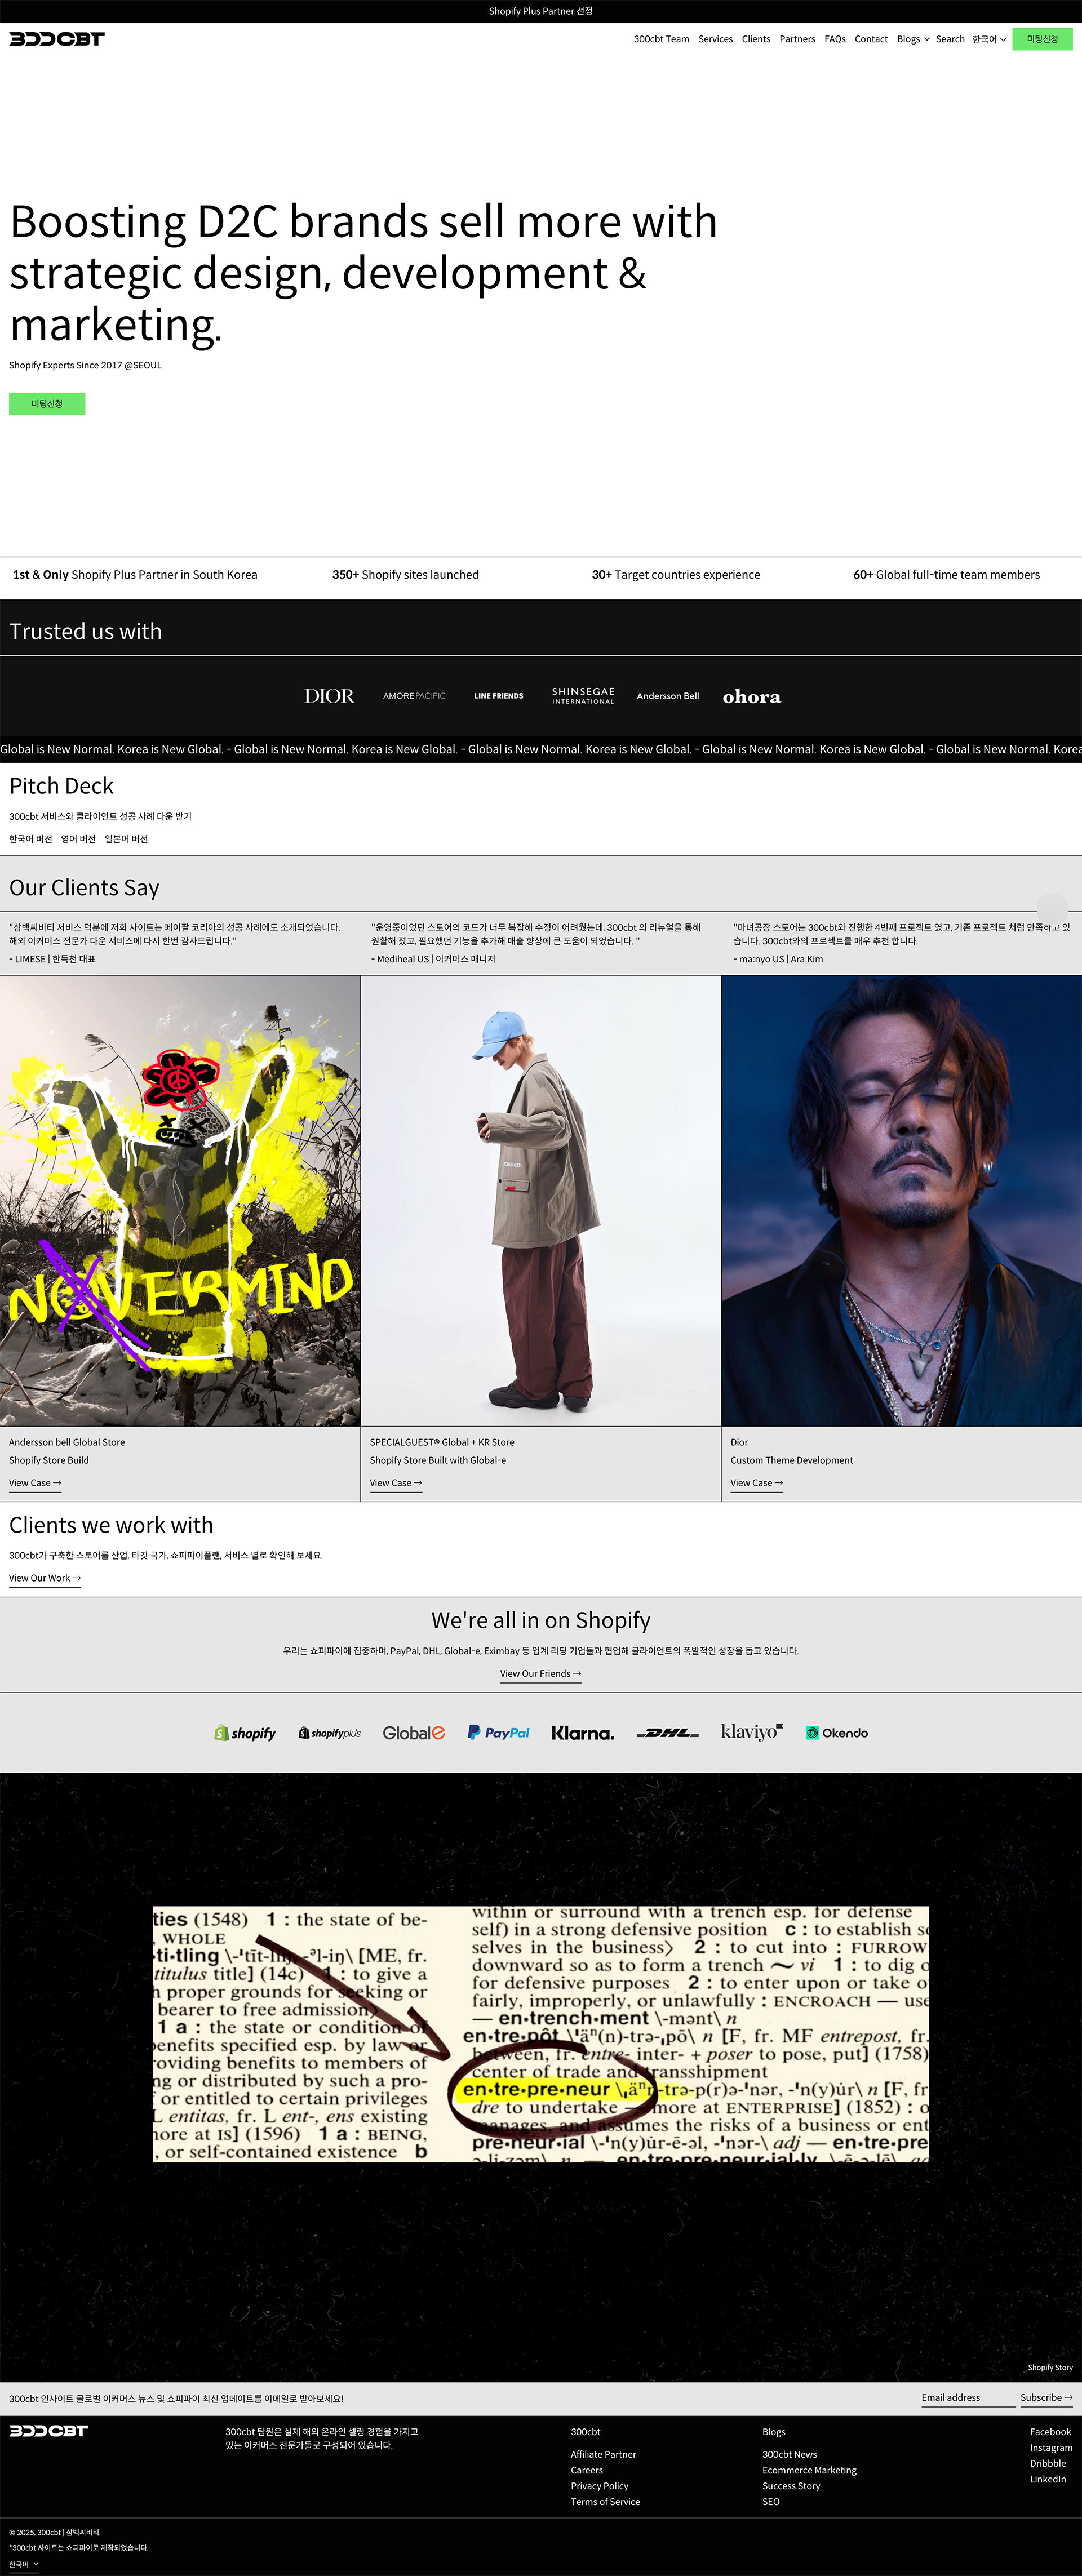The image size is (1082, 2576).
Task: Open the 한국어 language selector in header
Action: point(989,39)
